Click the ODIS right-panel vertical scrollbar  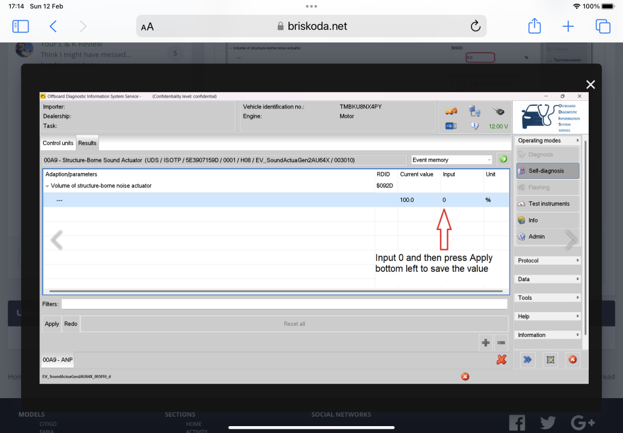[585, 239]
